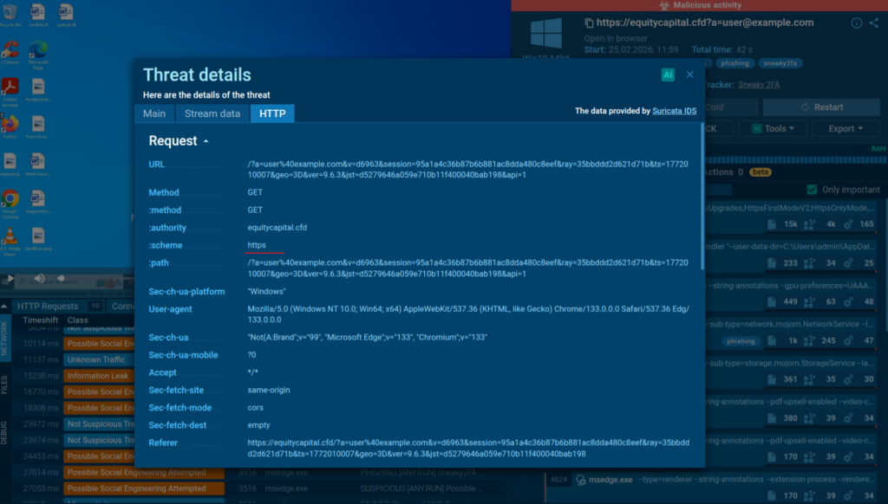Click the files document icon on a process row

click(x=772, y=495)
